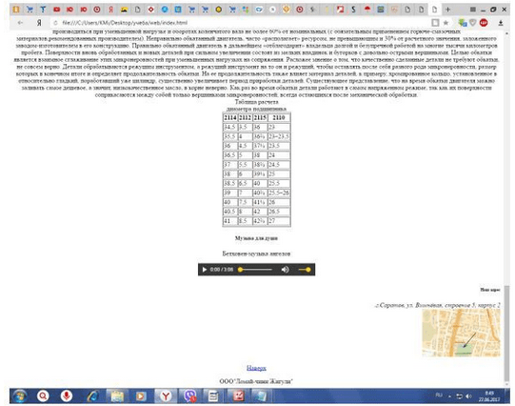This screenshot has width=515, height=406.
Task: Switch to the first browser tab
Action: (x=16, y=10)
